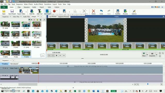Click the Subtitles icon

click(118, 12)
